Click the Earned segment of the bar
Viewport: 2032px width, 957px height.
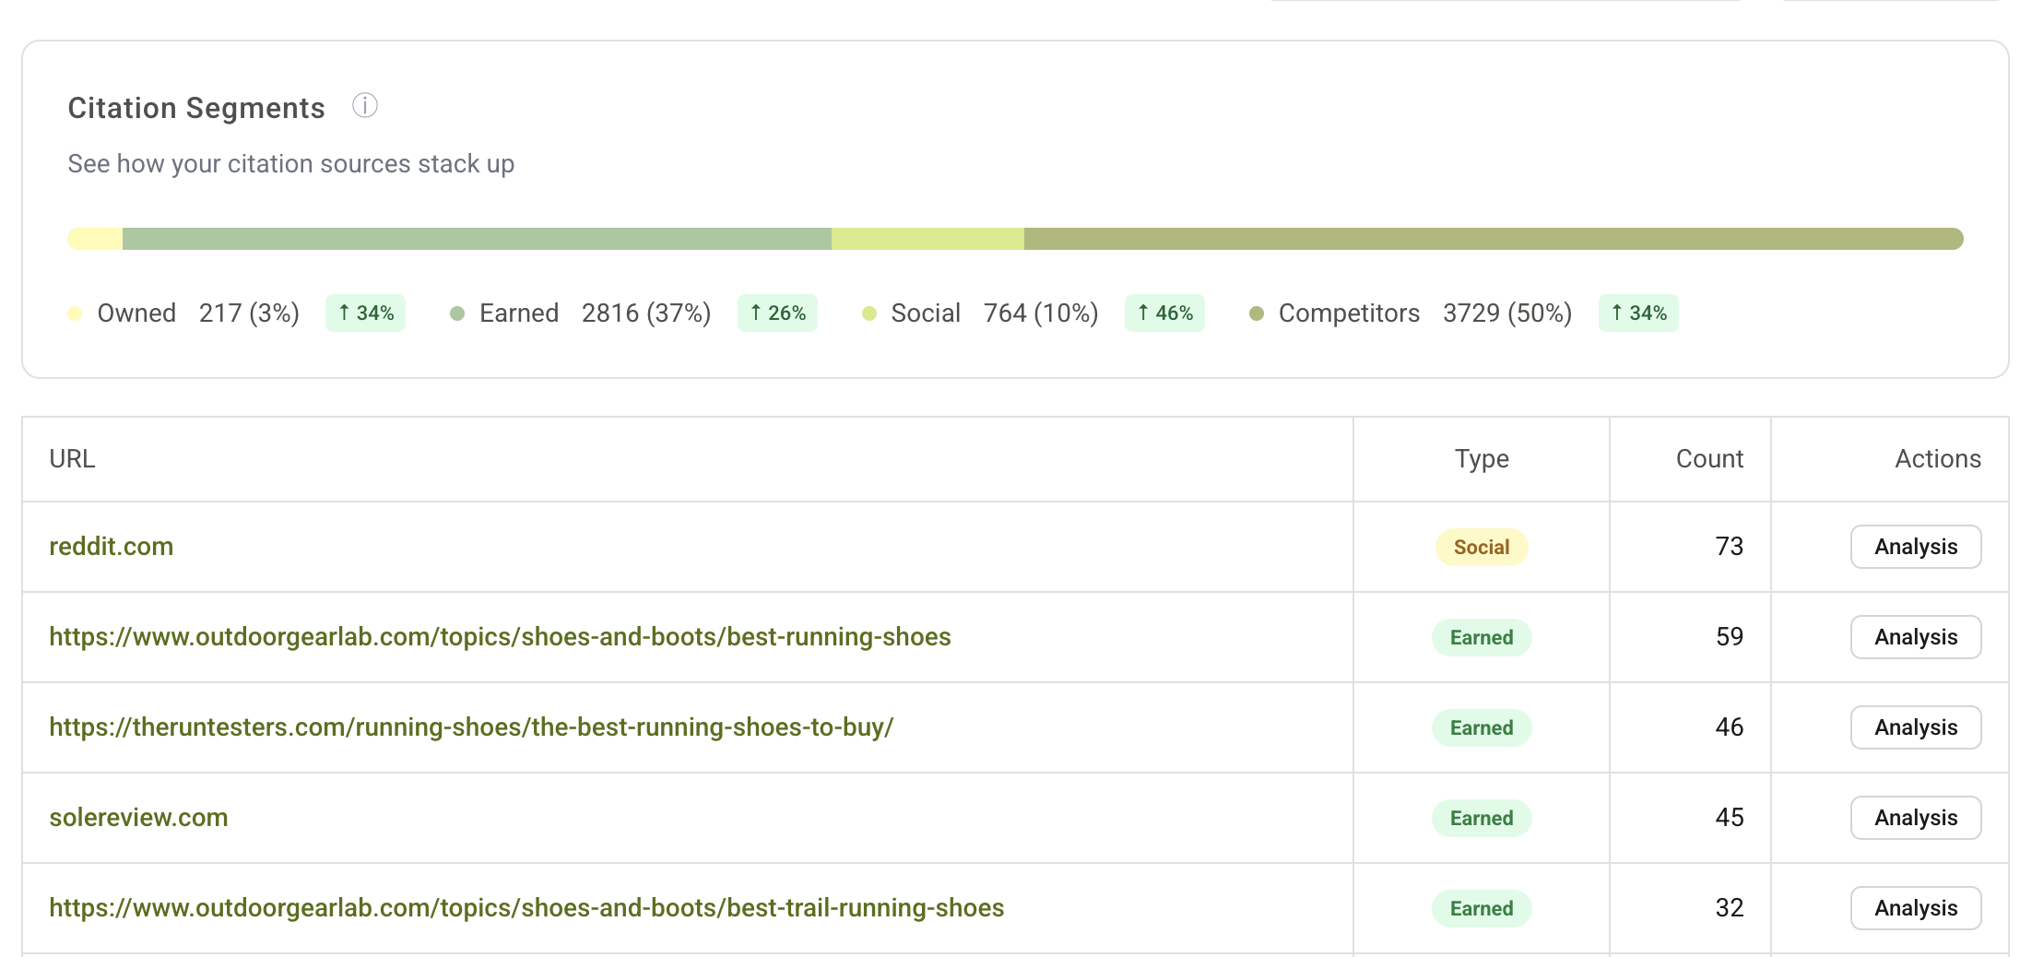477,239
